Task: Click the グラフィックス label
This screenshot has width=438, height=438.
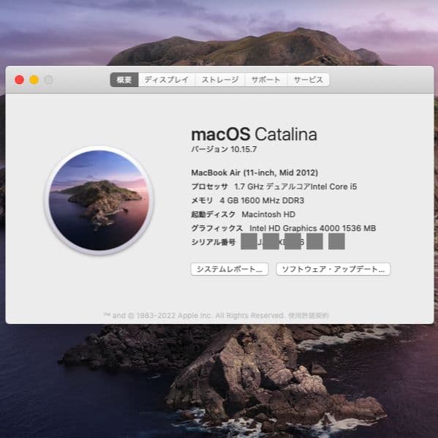Action: pos(216,228)
